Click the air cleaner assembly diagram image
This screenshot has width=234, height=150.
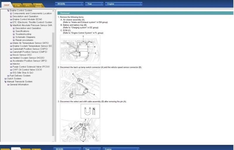(80, 50)
